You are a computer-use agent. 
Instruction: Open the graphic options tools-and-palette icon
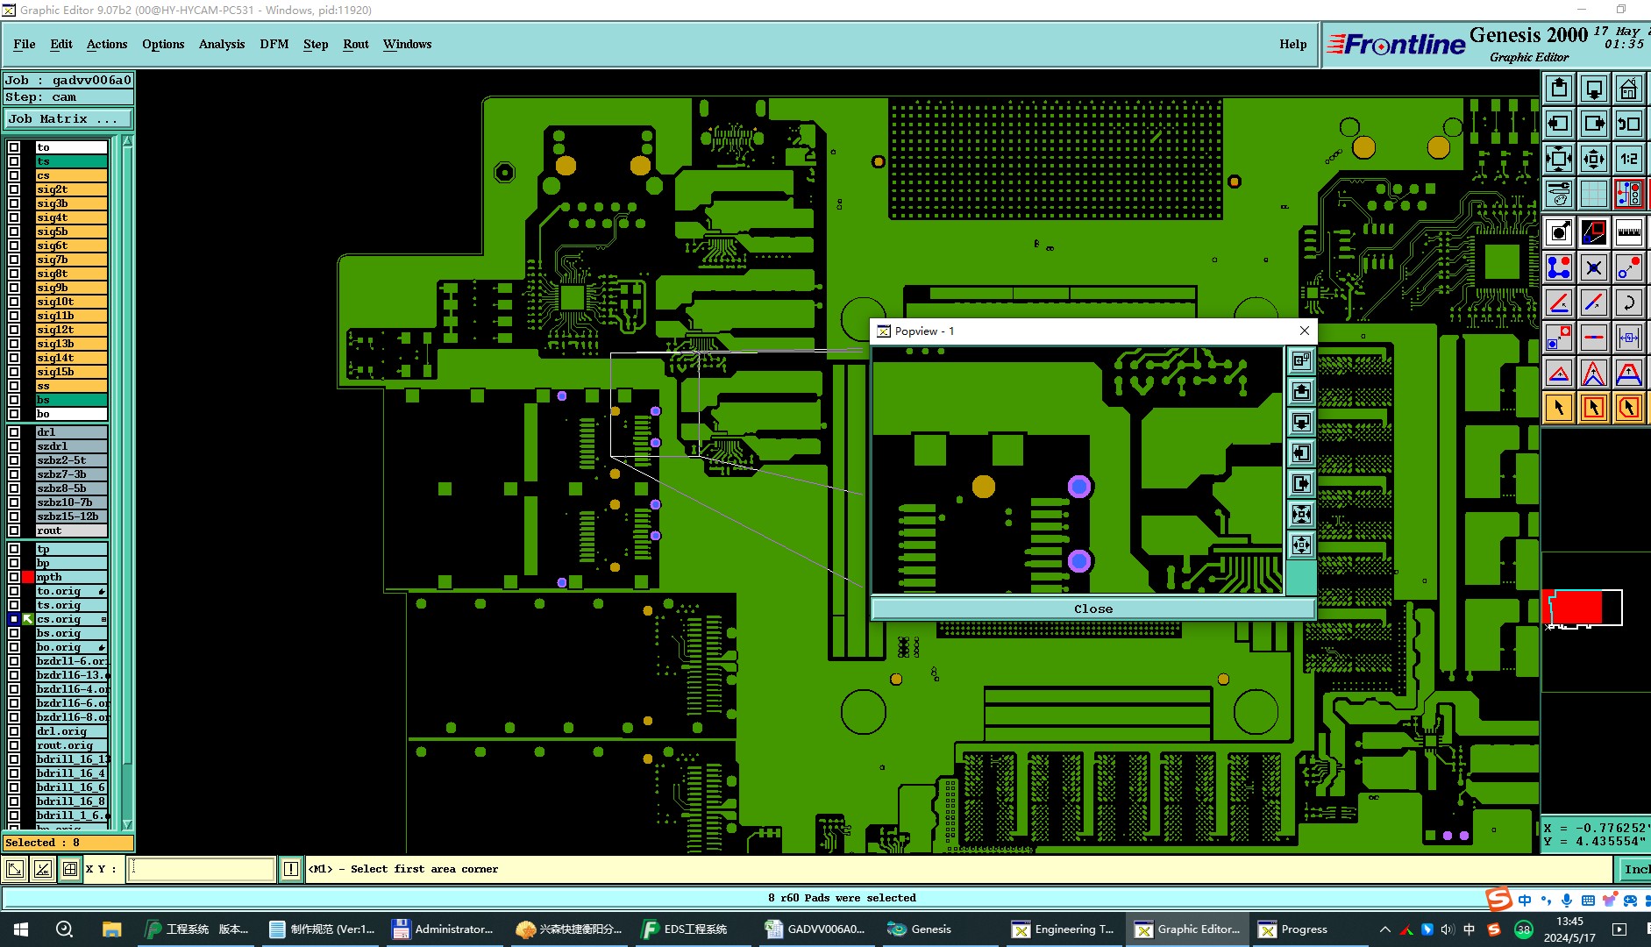click(1559, 194)
